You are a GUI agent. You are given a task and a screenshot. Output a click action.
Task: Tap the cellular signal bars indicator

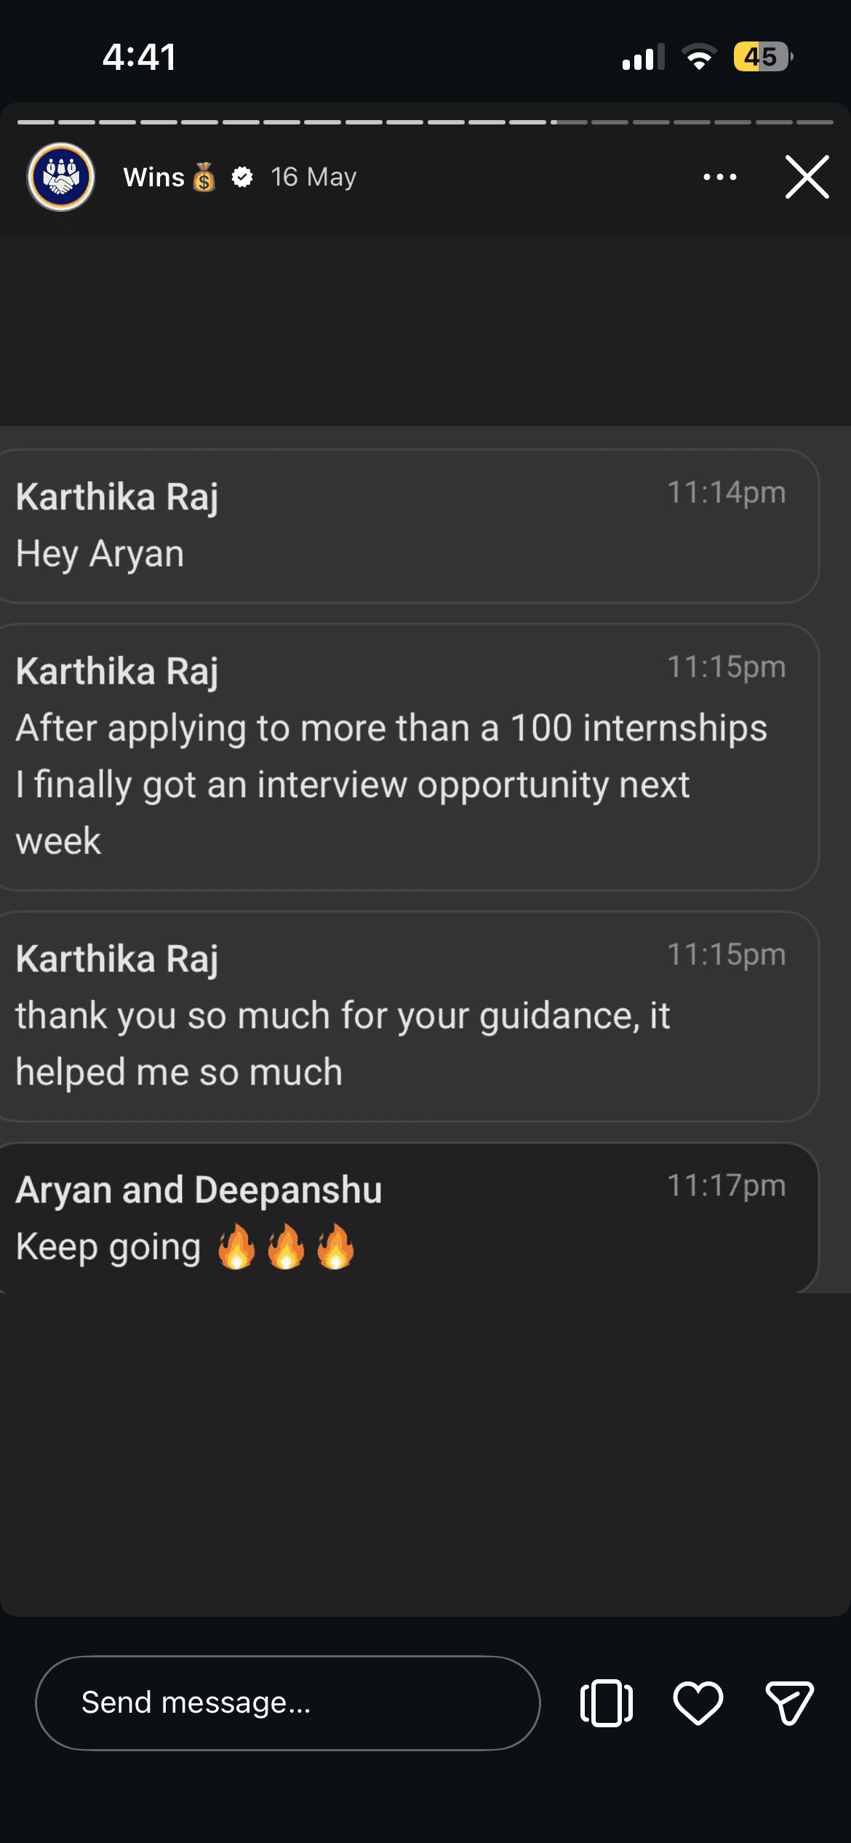[643, 57]
